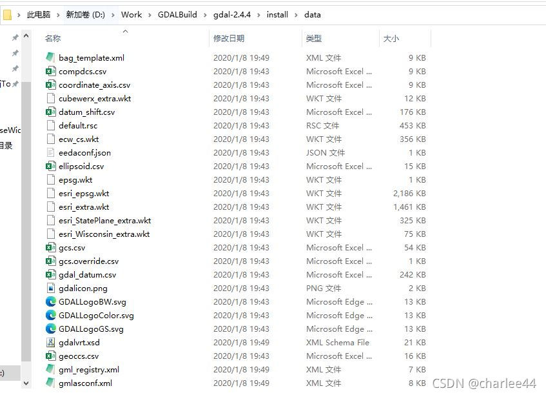
Task: Expand the chevron after 新加卷 (D:)
Action: coord(113,15)
